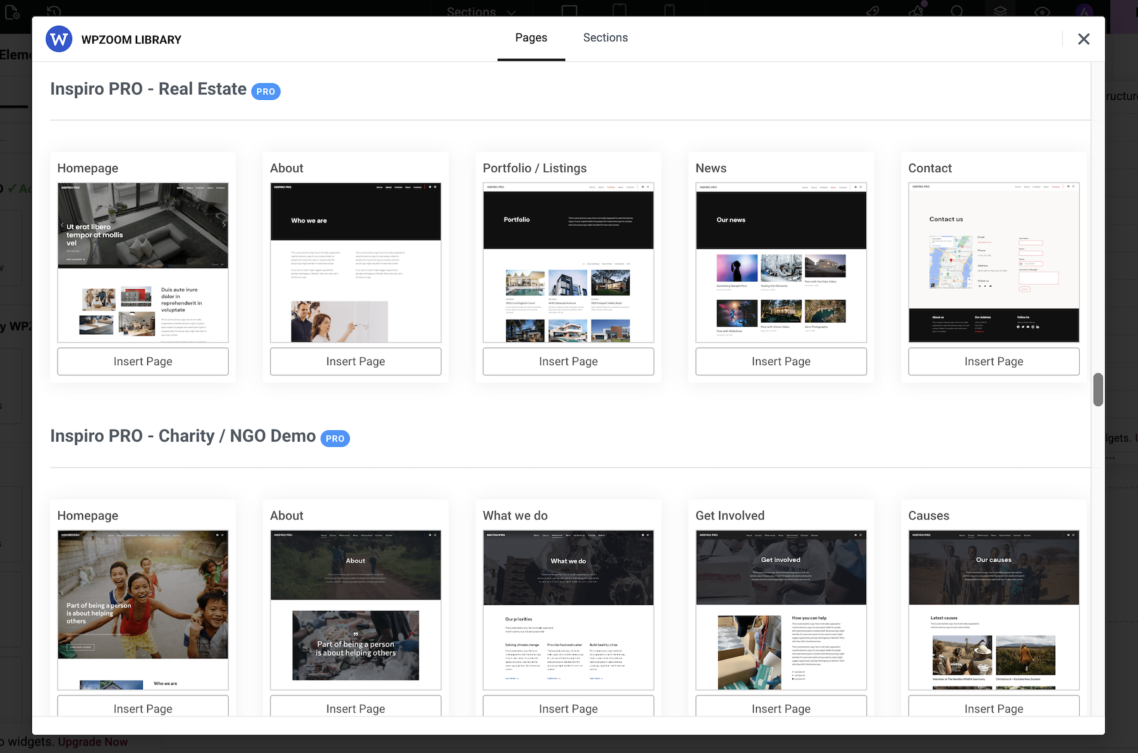Open the Sections tab in the library
This screenshot has width=1138, height=753.
point(605,38)
